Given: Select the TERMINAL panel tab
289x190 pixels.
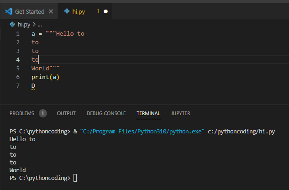Looking at the screenshot, I should tap(148, 113).
